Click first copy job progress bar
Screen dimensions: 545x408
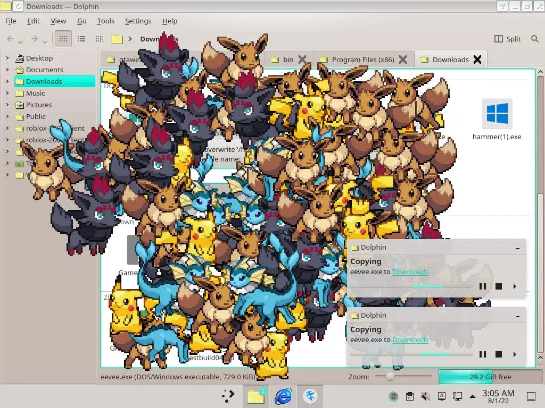click(411, 286)
